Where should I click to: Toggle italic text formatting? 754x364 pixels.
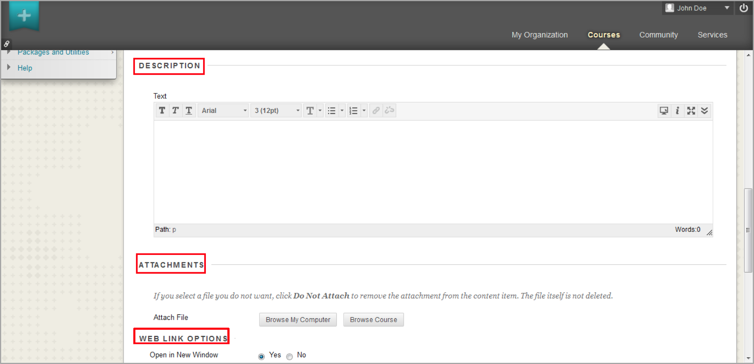(175, 111)
